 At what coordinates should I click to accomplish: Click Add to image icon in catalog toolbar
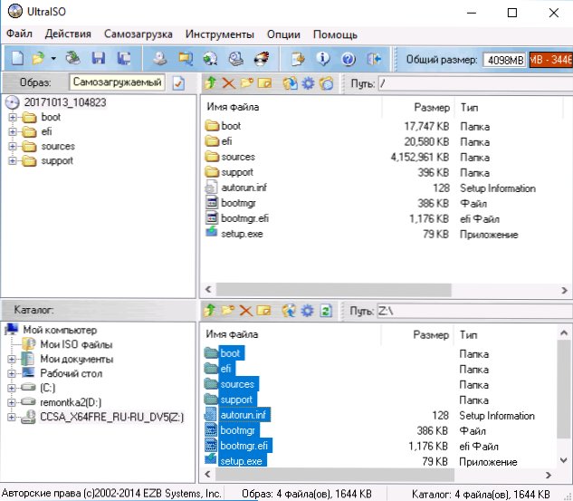click(x=289, y=311)
